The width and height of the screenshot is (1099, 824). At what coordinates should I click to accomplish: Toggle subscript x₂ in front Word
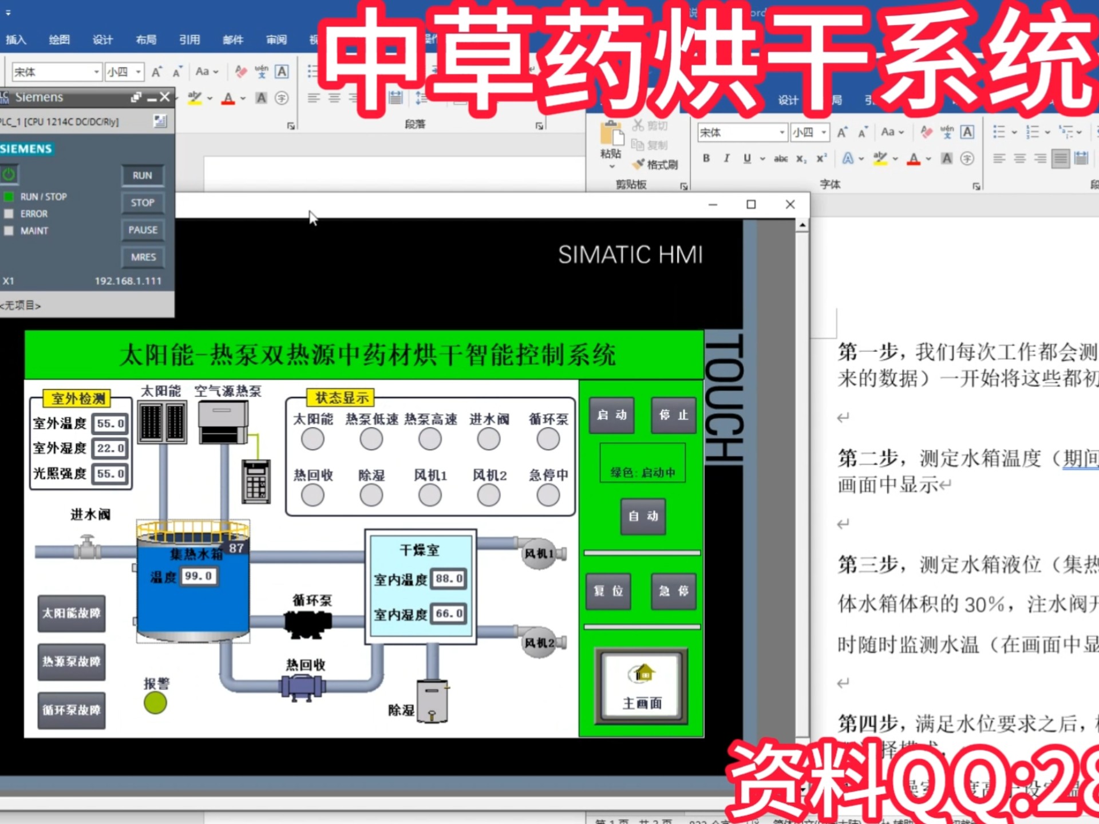(x=801, y=159)
